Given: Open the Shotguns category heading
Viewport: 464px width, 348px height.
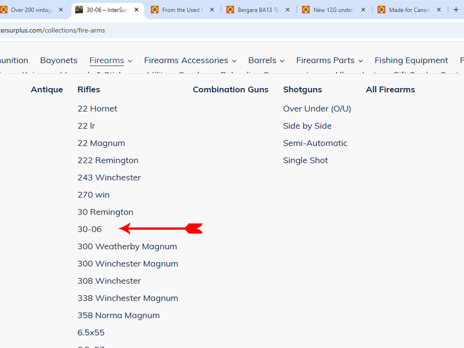Looking at the screenshot, I should click(x=302, y=89).
